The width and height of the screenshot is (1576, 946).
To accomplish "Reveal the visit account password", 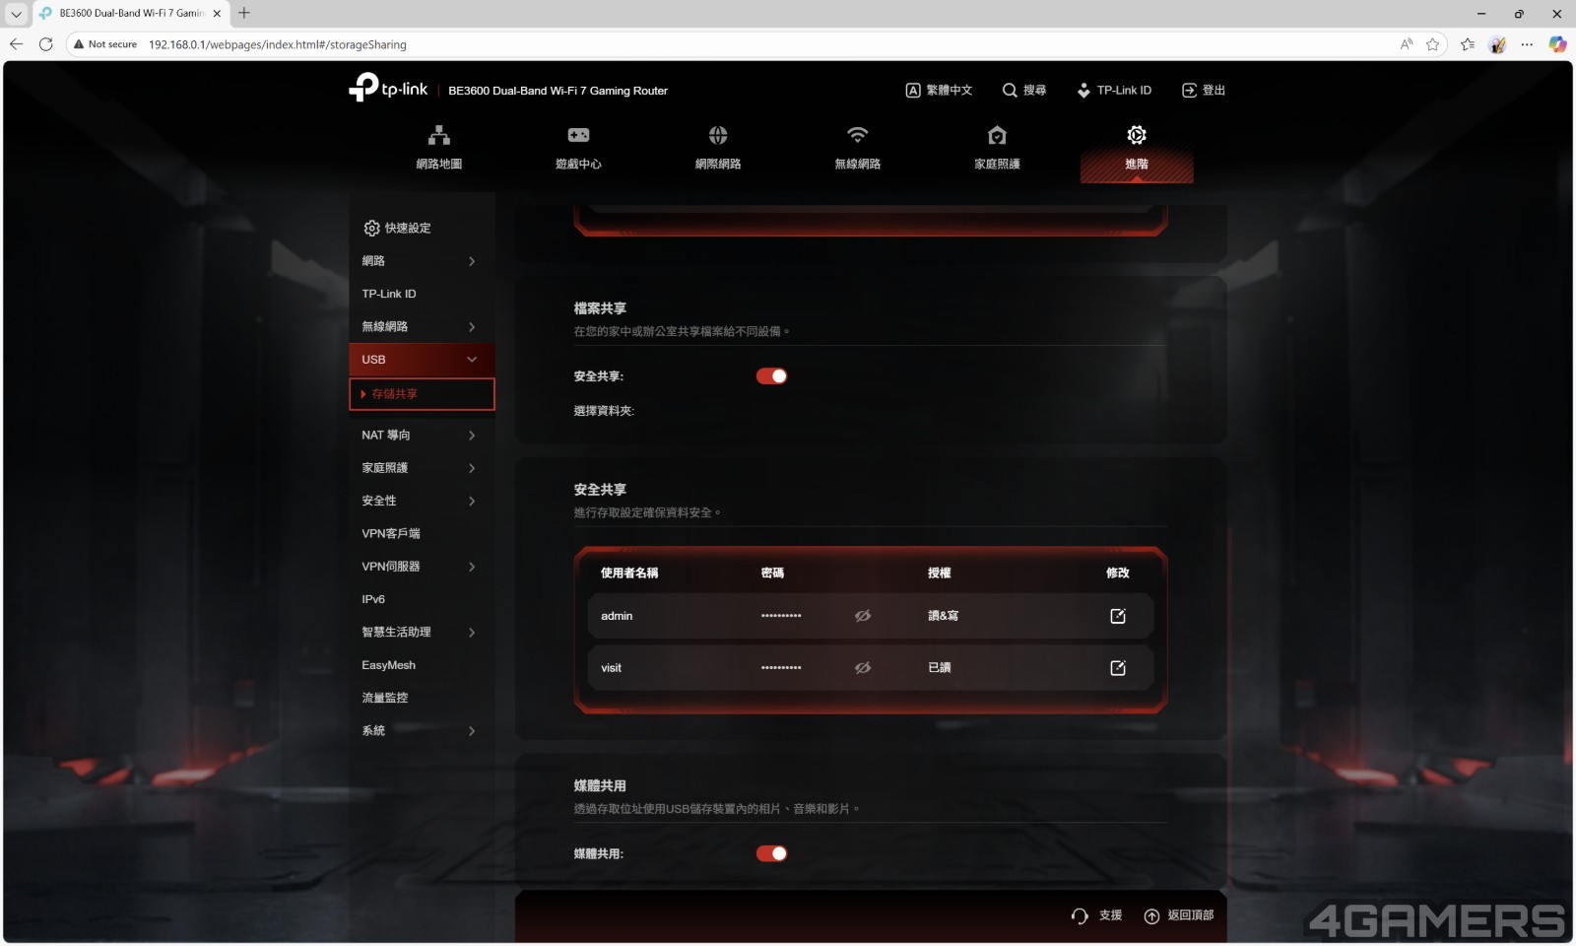I will point(863,668).
